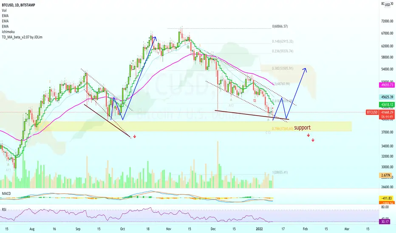Click the 62000.00 price axis label
Viewport: 396px width, 233px height.
tap(387, 46)
